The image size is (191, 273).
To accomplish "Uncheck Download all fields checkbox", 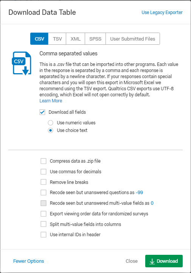I will click(42, 112).
